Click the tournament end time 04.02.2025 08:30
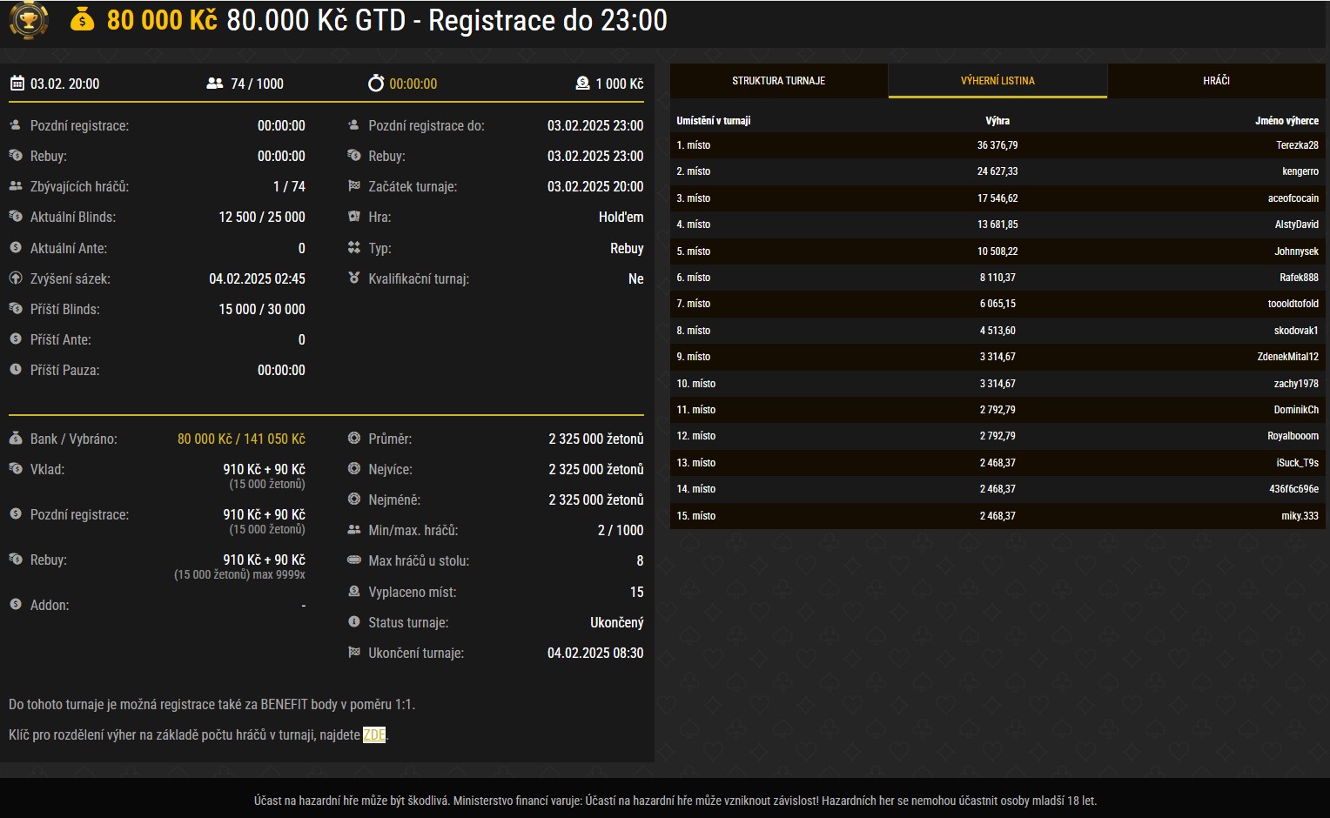 (595, 653)
